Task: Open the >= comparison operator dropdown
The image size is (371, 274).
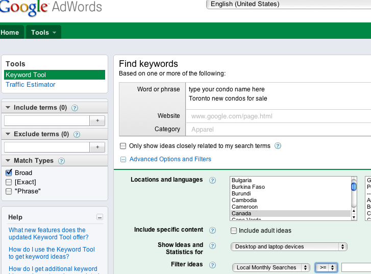Action: click(326, 267)
